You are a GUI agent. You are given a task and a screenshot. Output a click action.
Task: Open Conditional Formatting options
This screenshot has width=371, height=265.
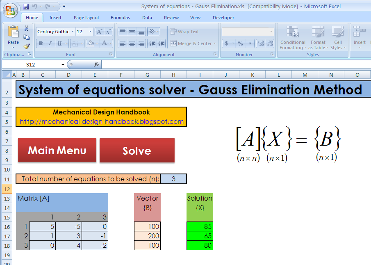pyautogui.click(x=293, y=39)
